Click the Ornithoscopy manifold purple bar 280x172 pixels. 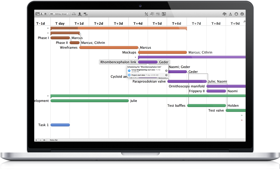coord(226,86)
